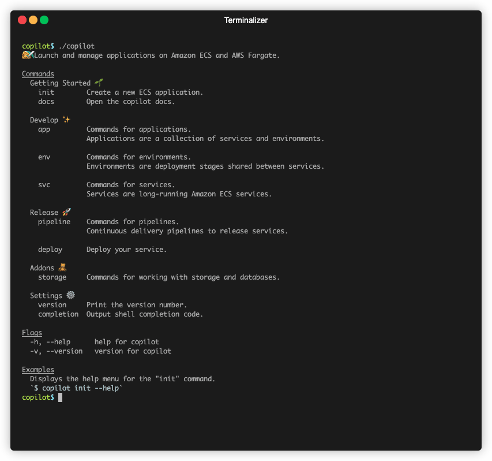
Task: Click the block cursor at the last prompt
Action: [x=60, y=397]
